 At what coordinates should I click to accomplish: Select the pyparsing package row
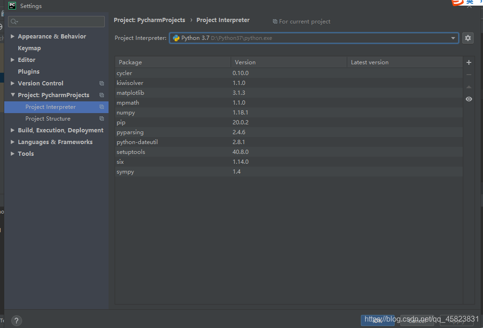[x=289, y=132]
